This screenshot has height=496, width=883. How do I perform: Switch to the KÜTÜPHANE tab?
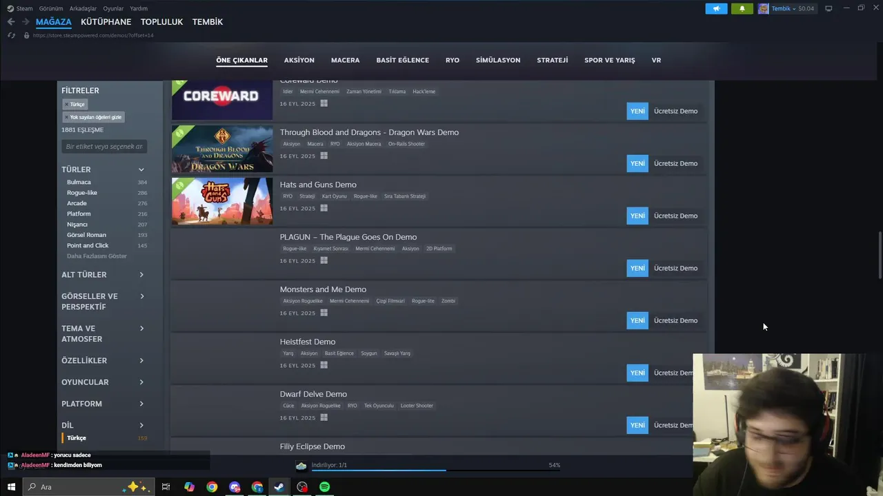pyautogui.click(x=106, y=22)
